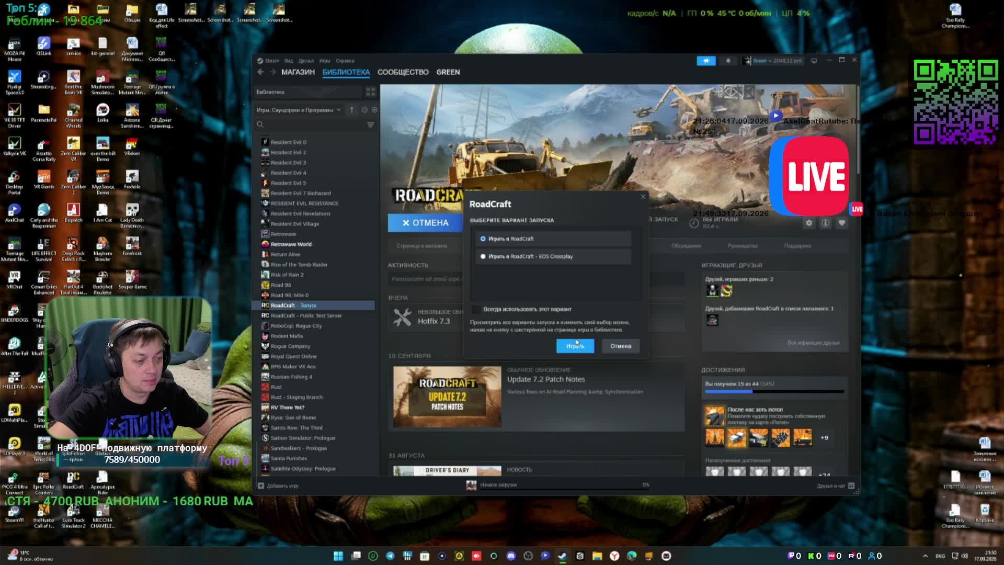
Task: Select the 'Играть в RoadCraft' launch option
Action: tap(553, 239)
